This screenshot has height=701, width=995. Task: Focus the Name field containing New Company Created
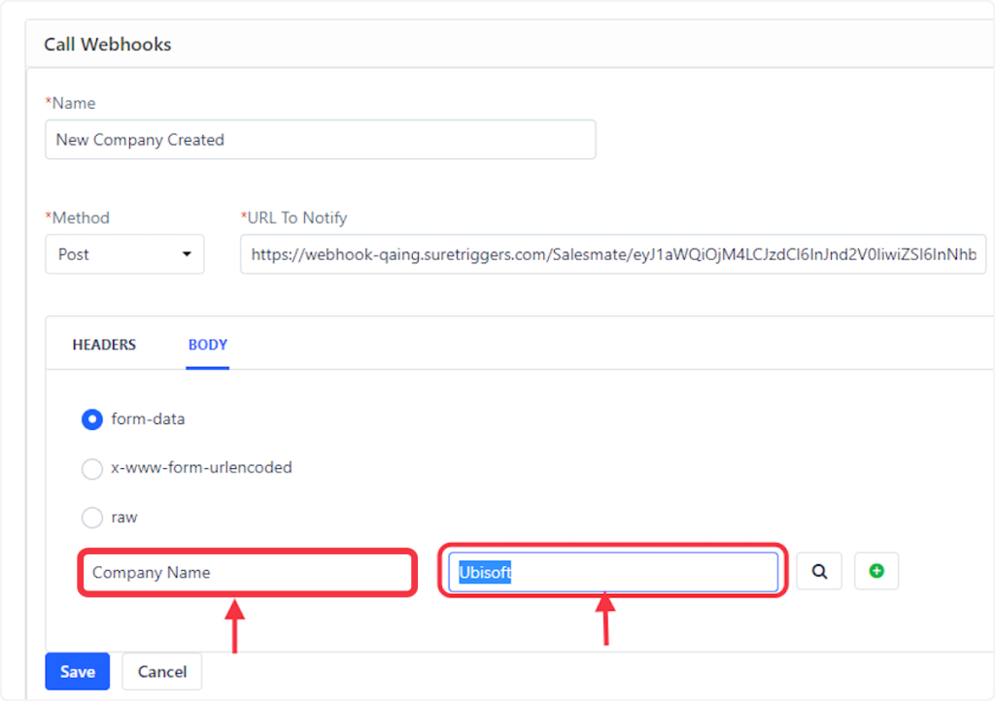point(320,140)
